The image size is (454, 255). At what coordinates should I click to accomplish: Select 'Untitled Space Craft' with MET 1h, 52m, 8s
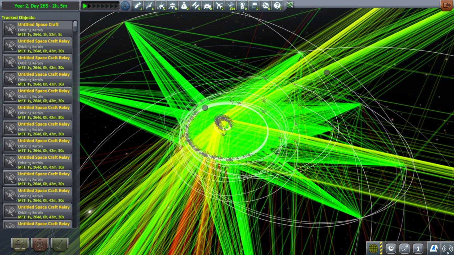(x=37, y=29)
